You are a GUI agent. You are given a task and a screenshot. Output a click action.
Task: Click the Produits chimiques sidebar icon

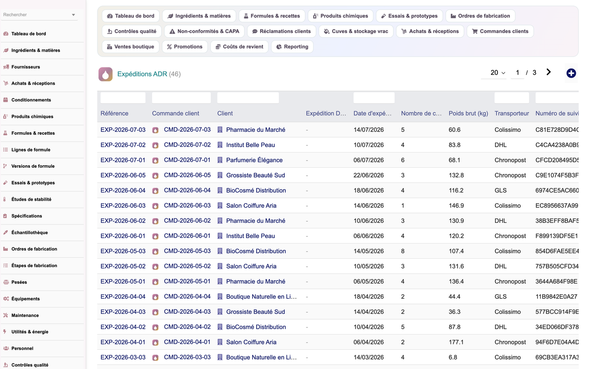click(x=6, y=117)
